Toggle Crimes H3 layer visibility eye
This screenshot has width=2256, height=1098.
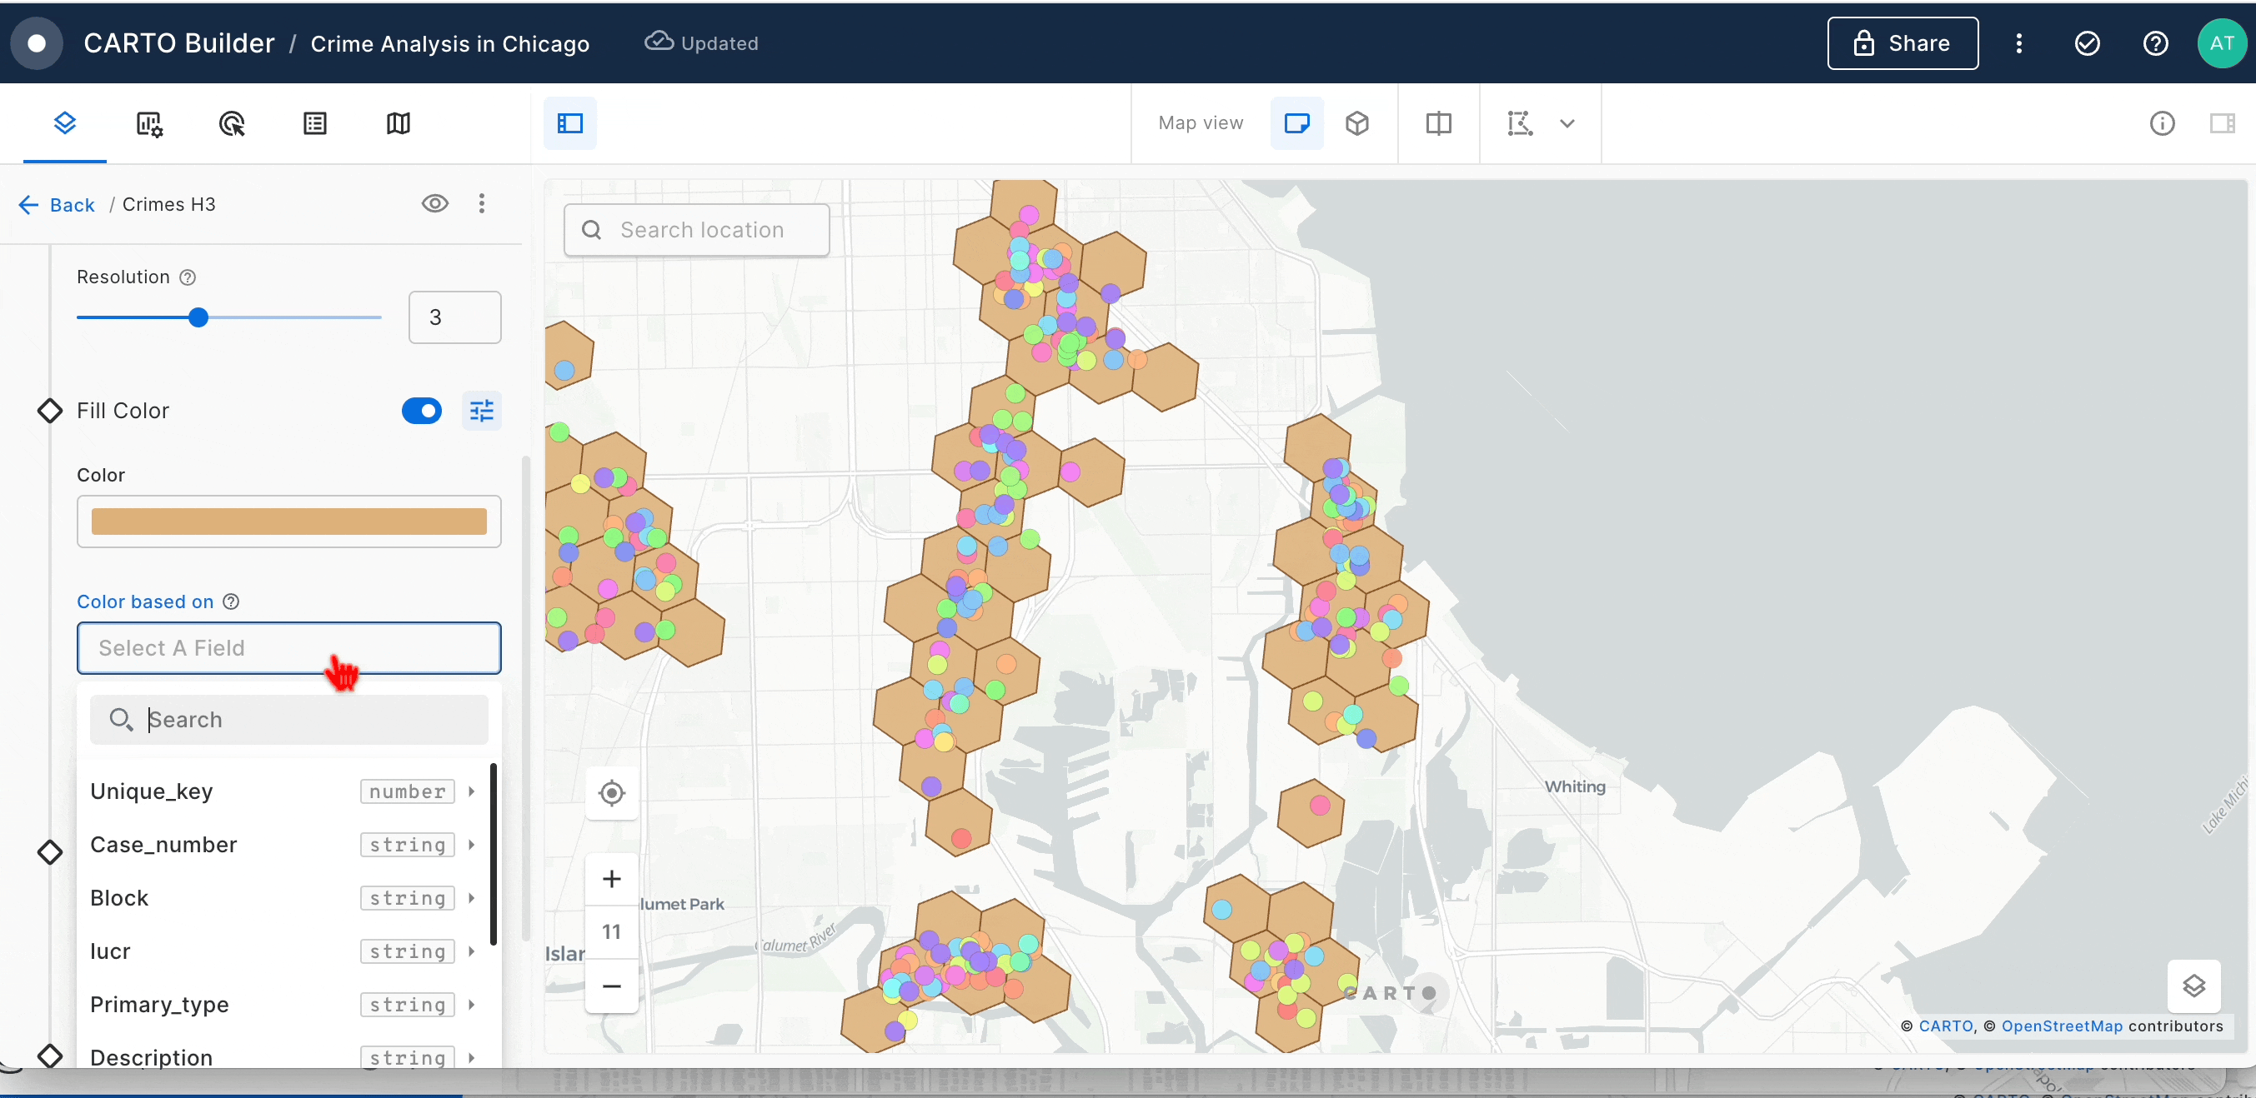click(435, 204)
